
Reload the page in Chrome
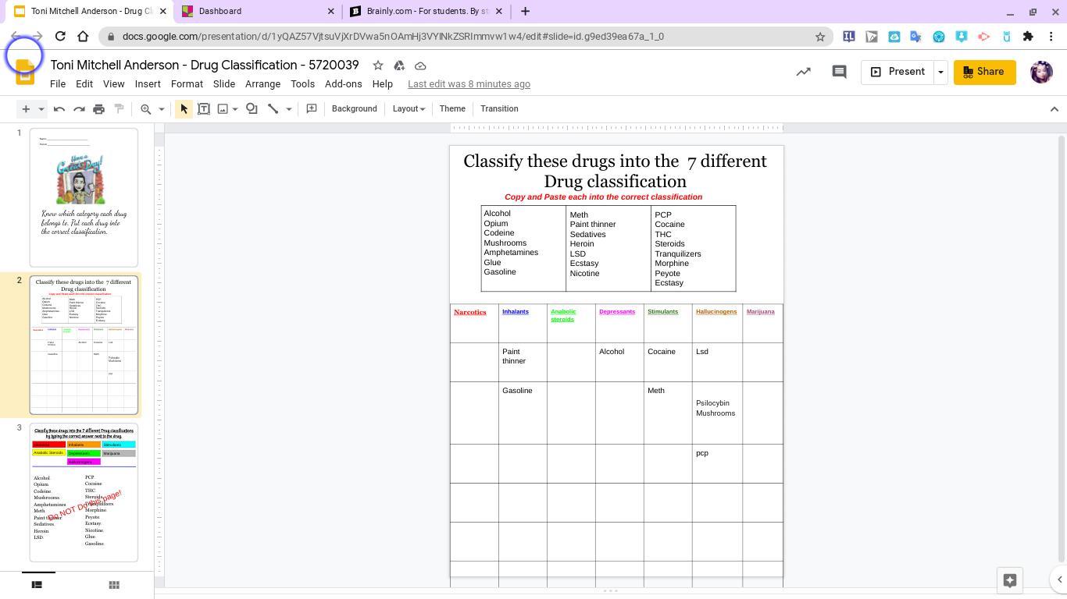tap(60, 36)
